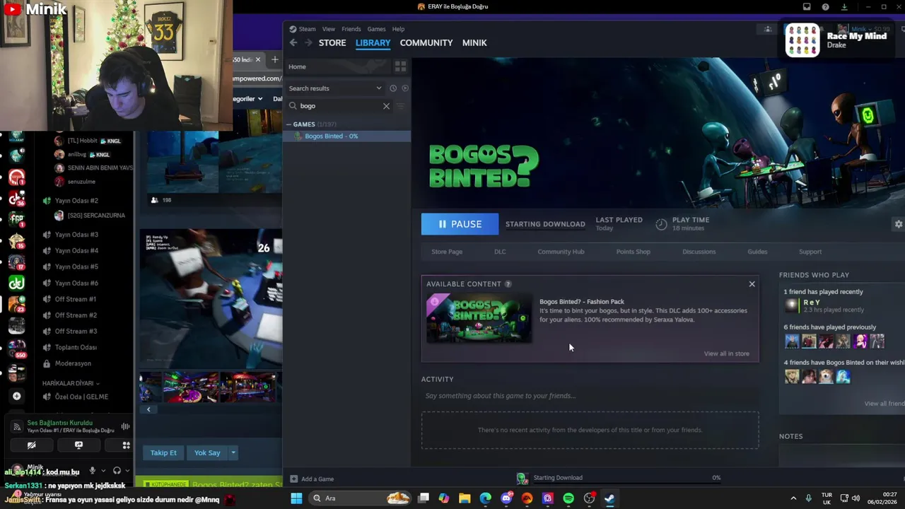905x509 pixels.
Task: Click the Yok Say button
Action: [207, 452]
